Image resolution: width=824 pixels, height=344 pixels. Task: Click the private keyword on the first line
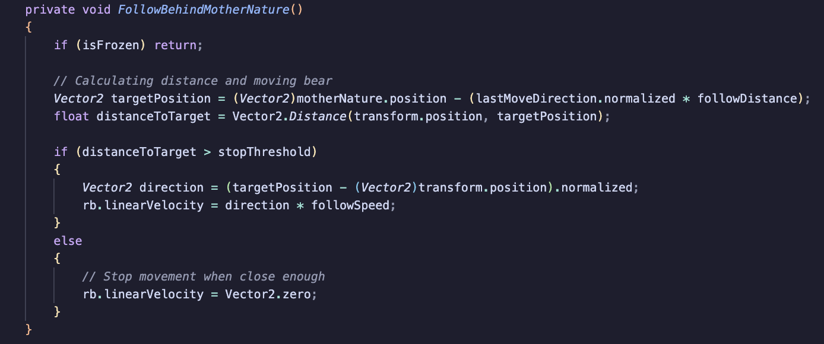click(50, 9)
